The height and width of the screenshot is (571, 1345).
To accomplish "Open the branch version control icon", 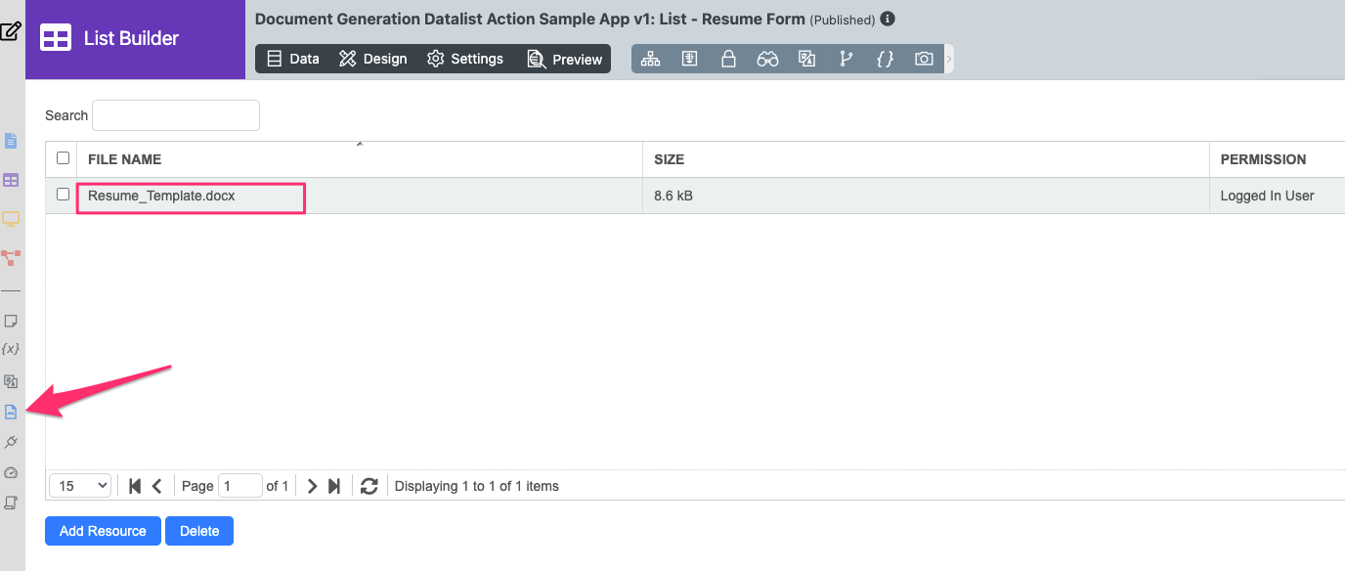I will click(x=846, y=59).
